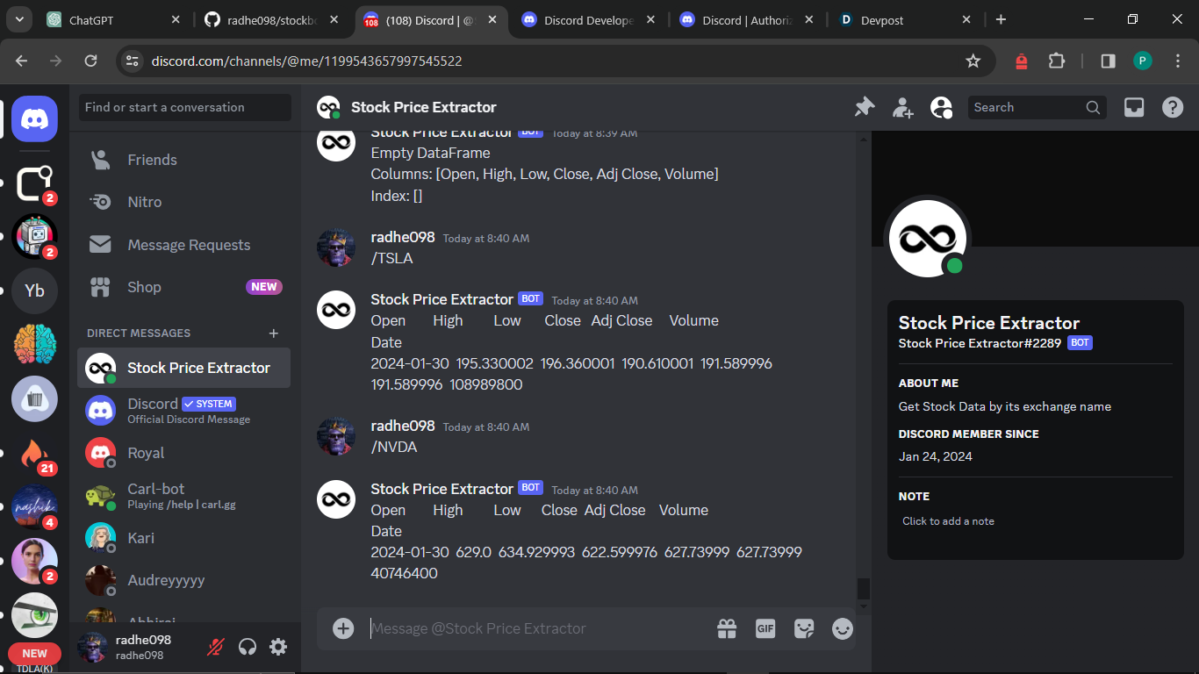Viewport: 1199px width, 674px height.
Task: Reload the page button
Action: (90, 61)
